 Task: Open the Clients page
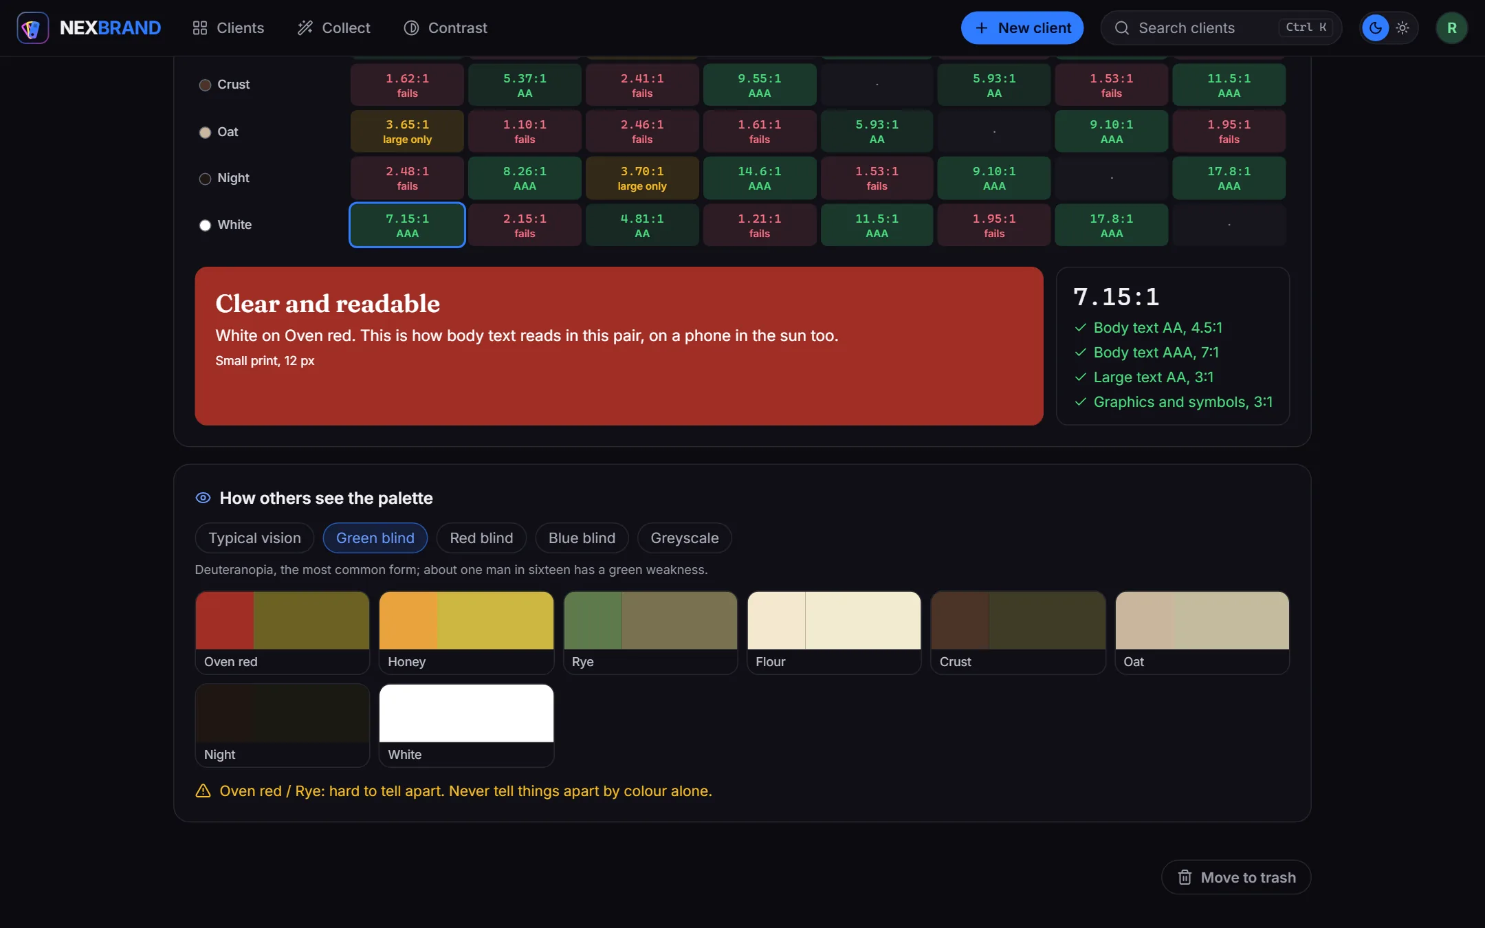(x=228, y=28)
